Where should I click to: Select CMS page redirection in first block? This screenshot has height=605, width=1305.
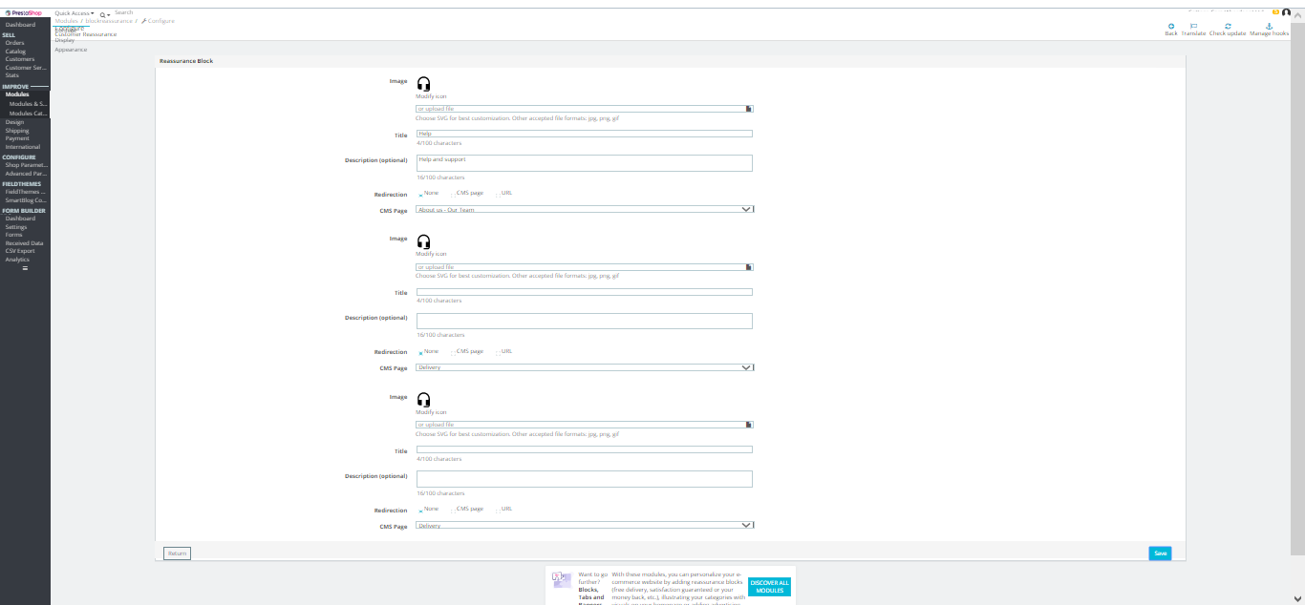pos(453,194)
